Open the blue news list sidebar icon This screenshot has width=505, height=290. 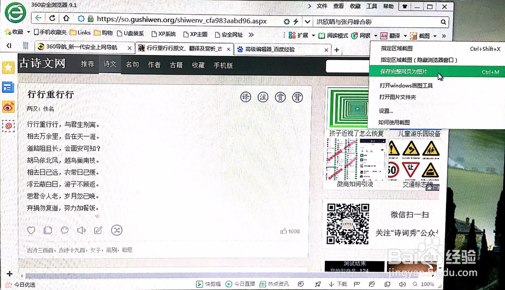click(8, 87)
